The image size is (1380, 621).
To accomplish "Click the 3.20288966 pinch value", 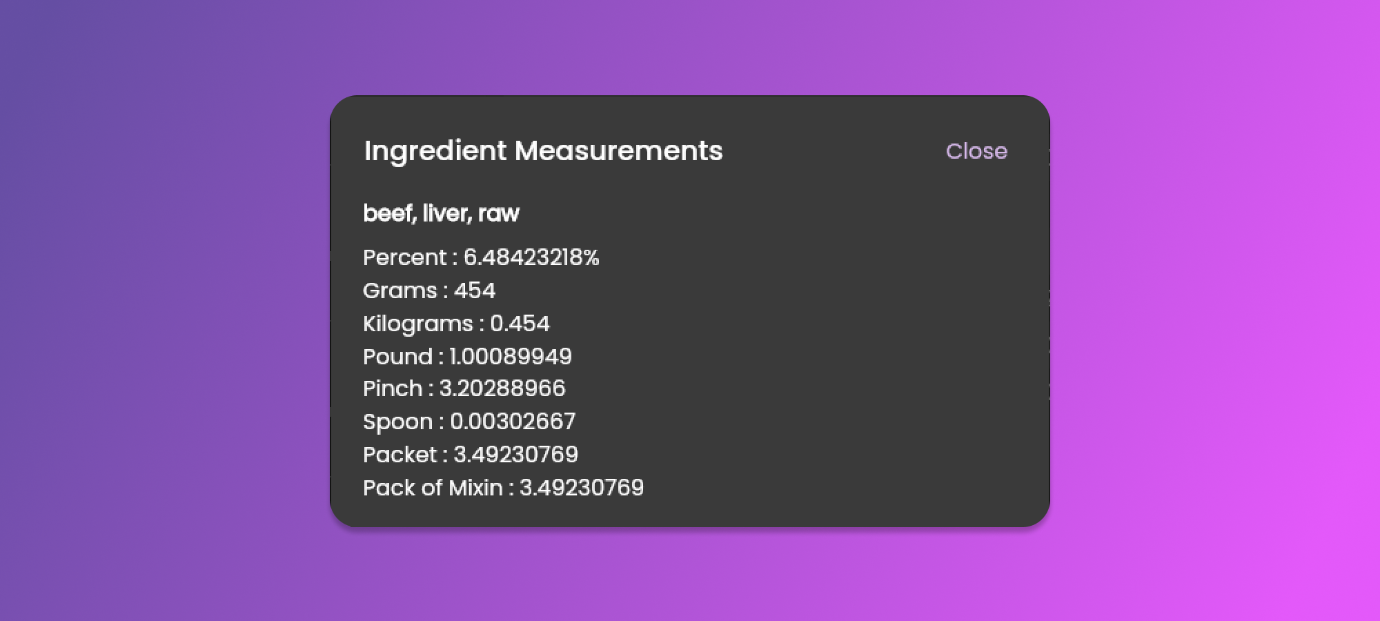I will [x=502, y=388].
